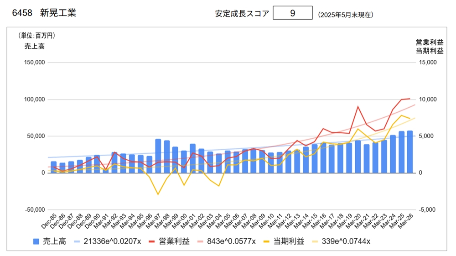This screenshot has width=456, height=256.
Task: Click the Mar-97 x-axis label
Action: pos(153,221)
